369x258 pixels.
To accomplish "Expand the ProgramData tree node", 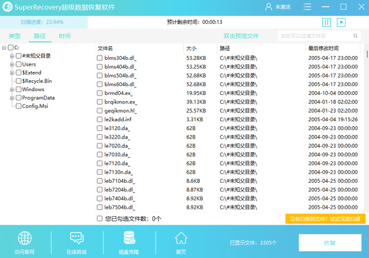I will pyautogui.click(x=12, y=97).
